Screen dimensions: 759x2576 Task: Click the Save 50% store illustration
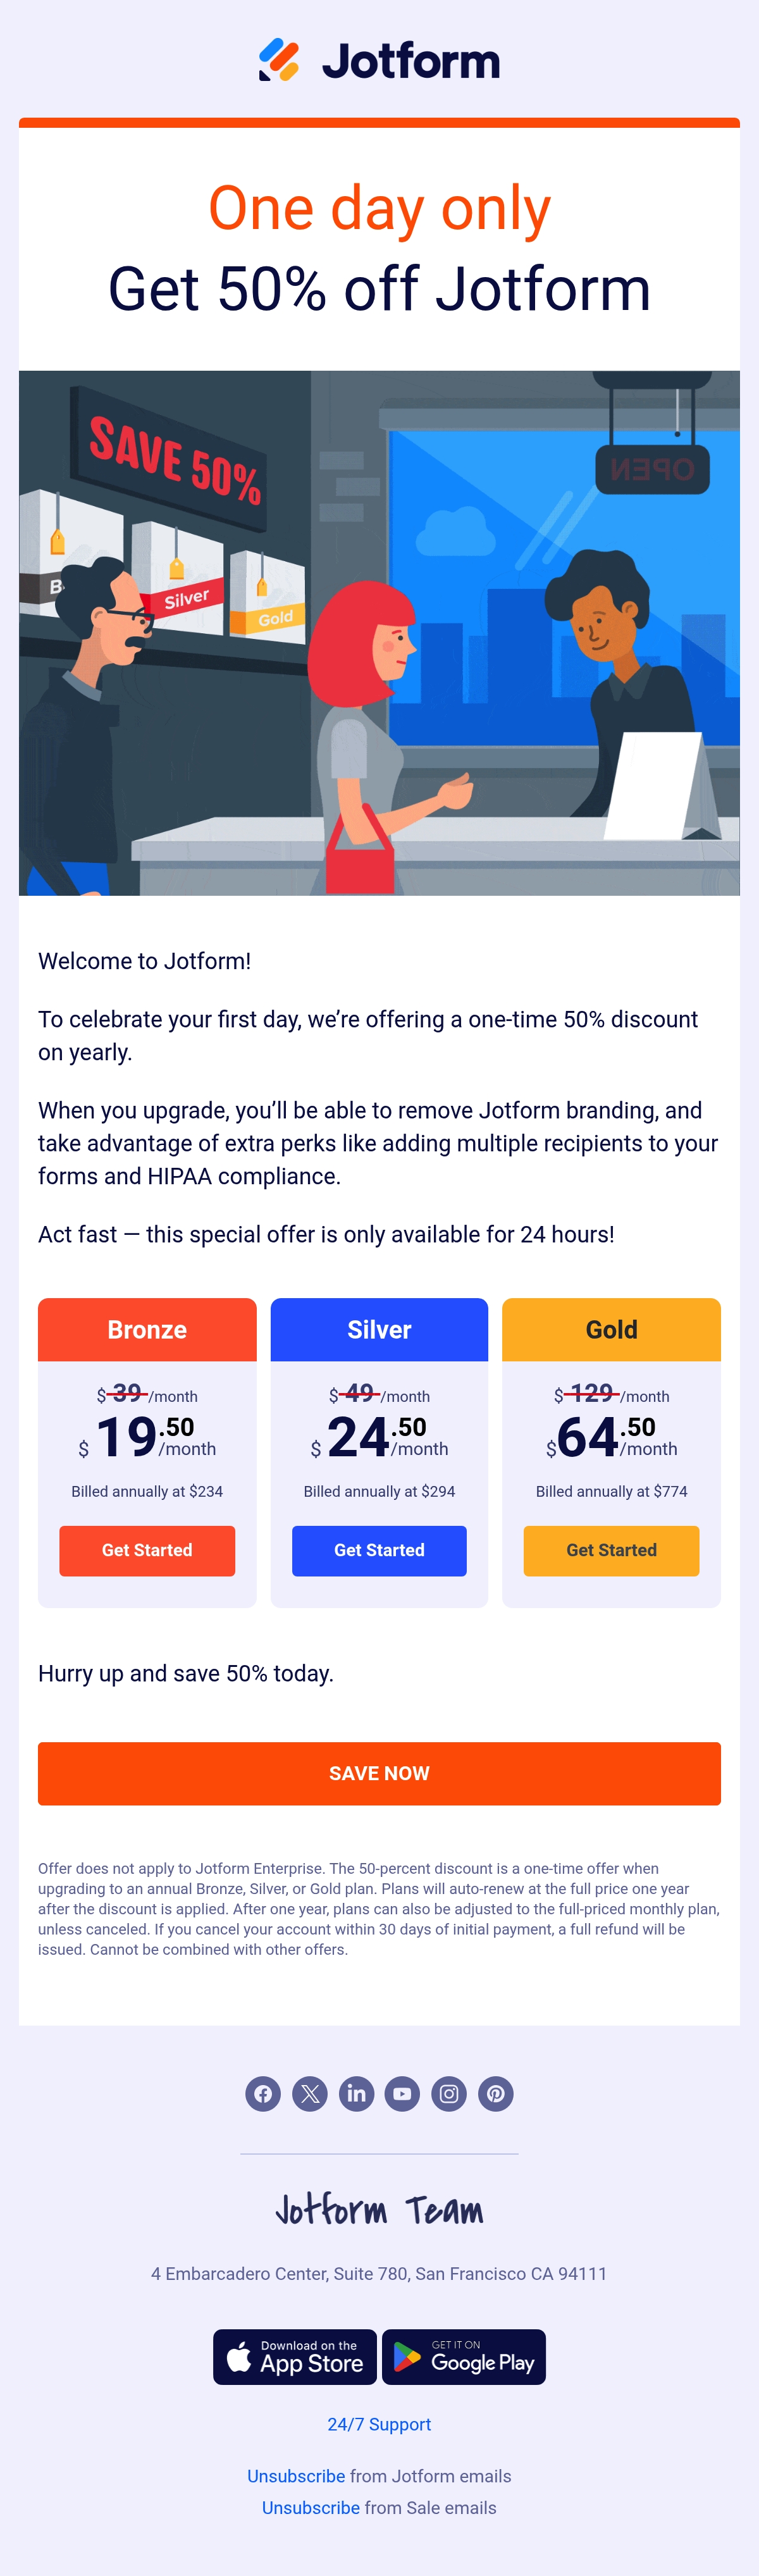[379, 633]
